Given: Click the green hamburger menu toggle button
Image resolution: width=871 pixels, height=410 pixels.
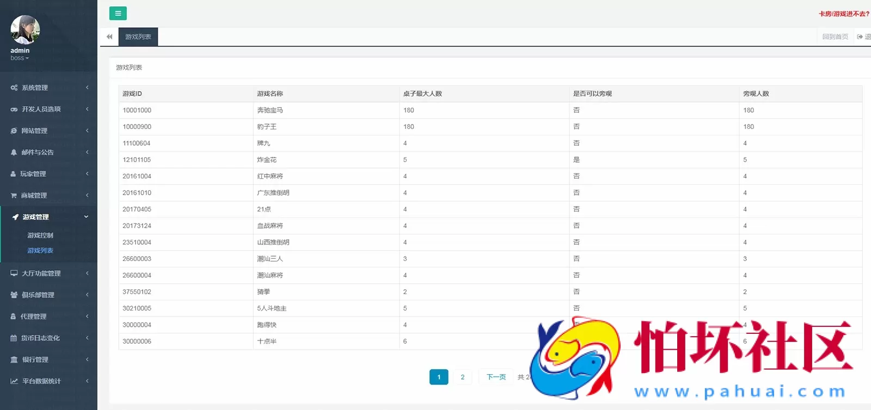Looking at the screenshot, I should [118, 14].
